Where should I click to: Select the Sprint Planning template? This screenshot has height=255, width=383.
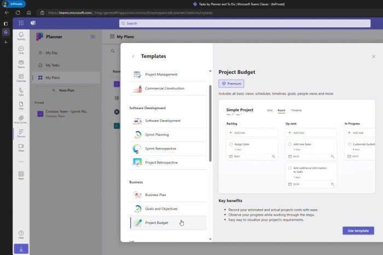pyautogui.click(x=168, y=134)
